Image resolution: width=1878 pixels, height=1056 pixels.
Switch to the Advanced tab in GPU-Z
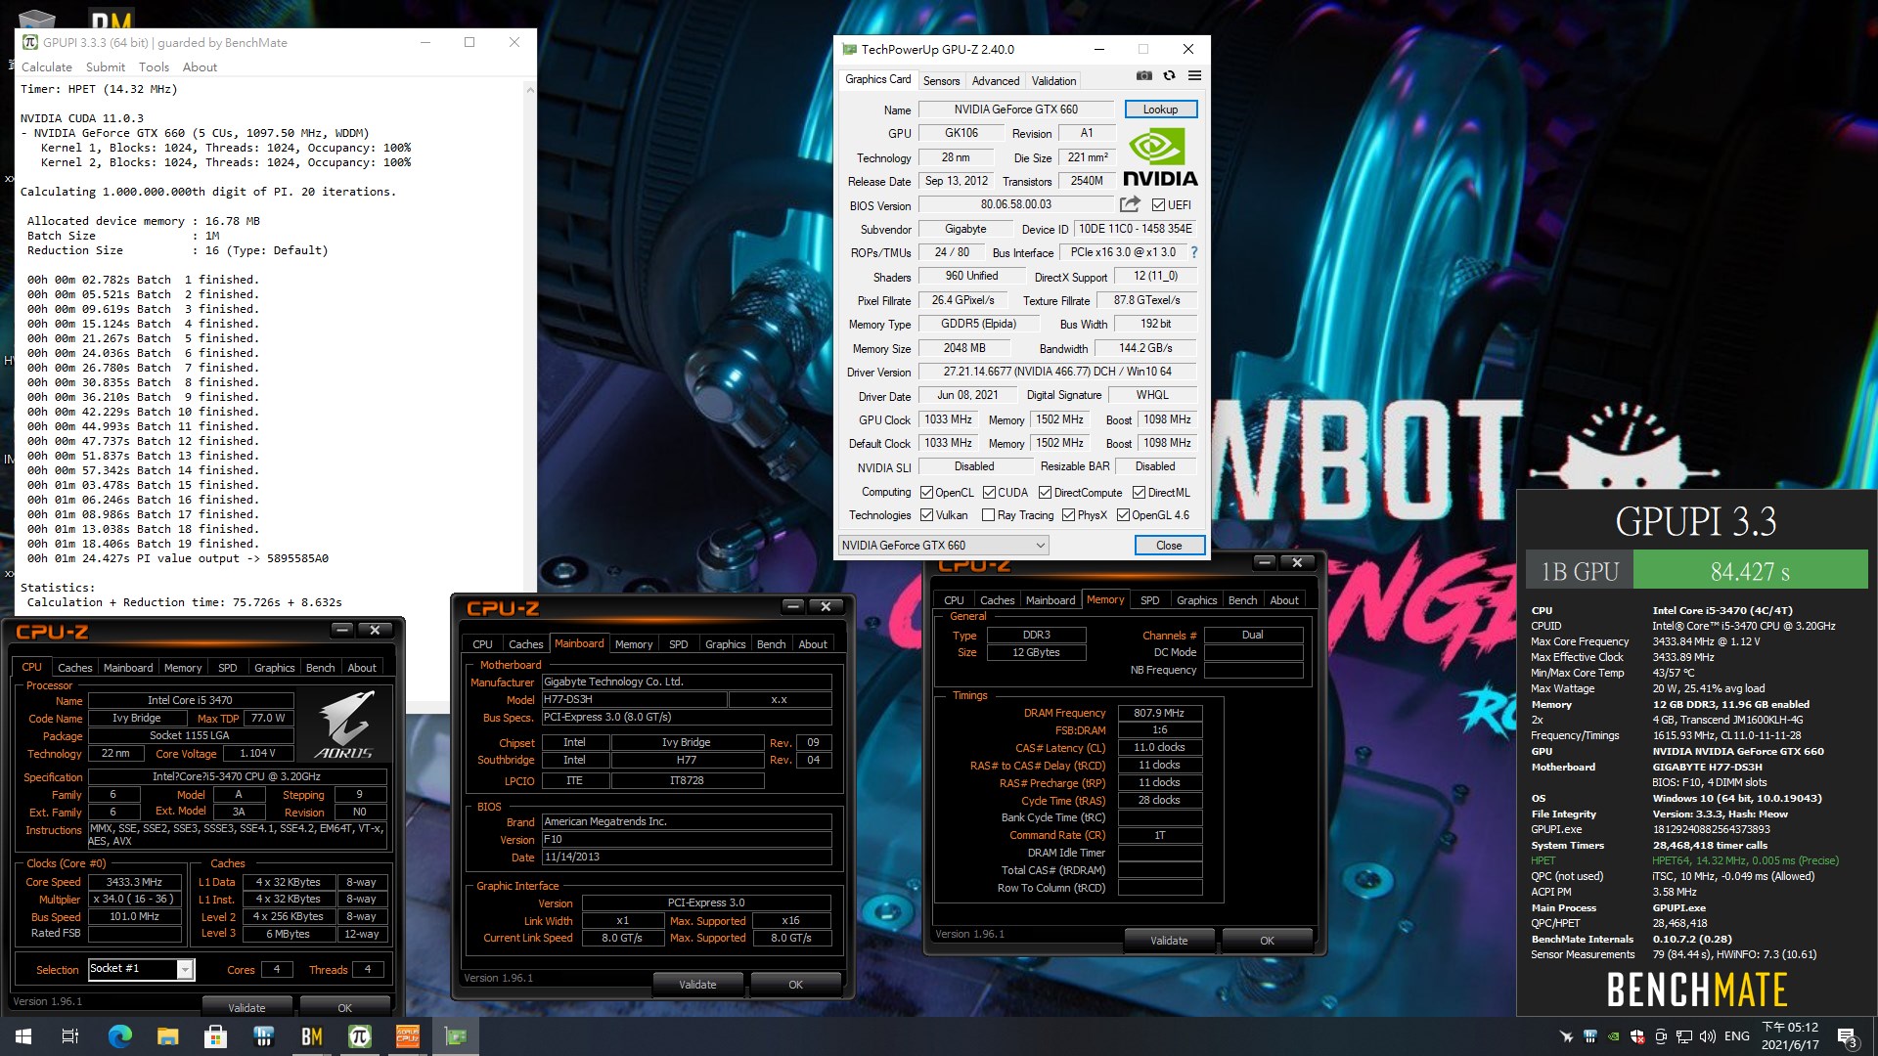(x=995, y=80)
